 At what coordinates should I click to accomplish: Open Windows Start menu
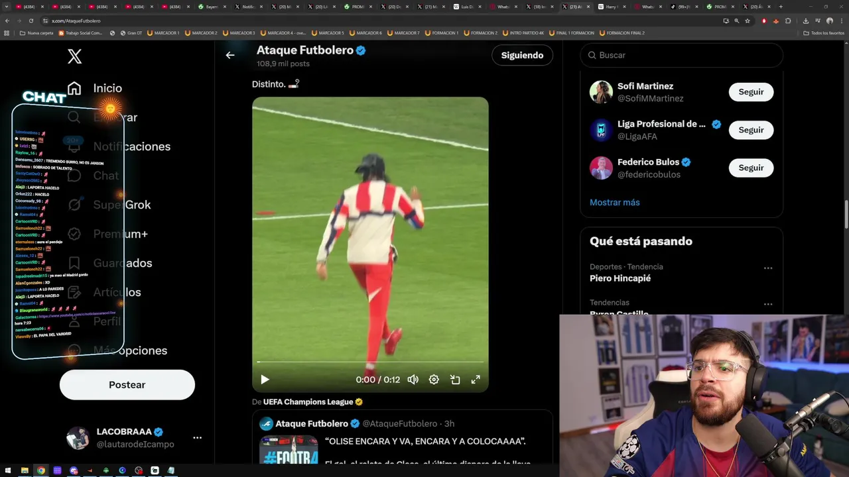click(x=9, y=470)
